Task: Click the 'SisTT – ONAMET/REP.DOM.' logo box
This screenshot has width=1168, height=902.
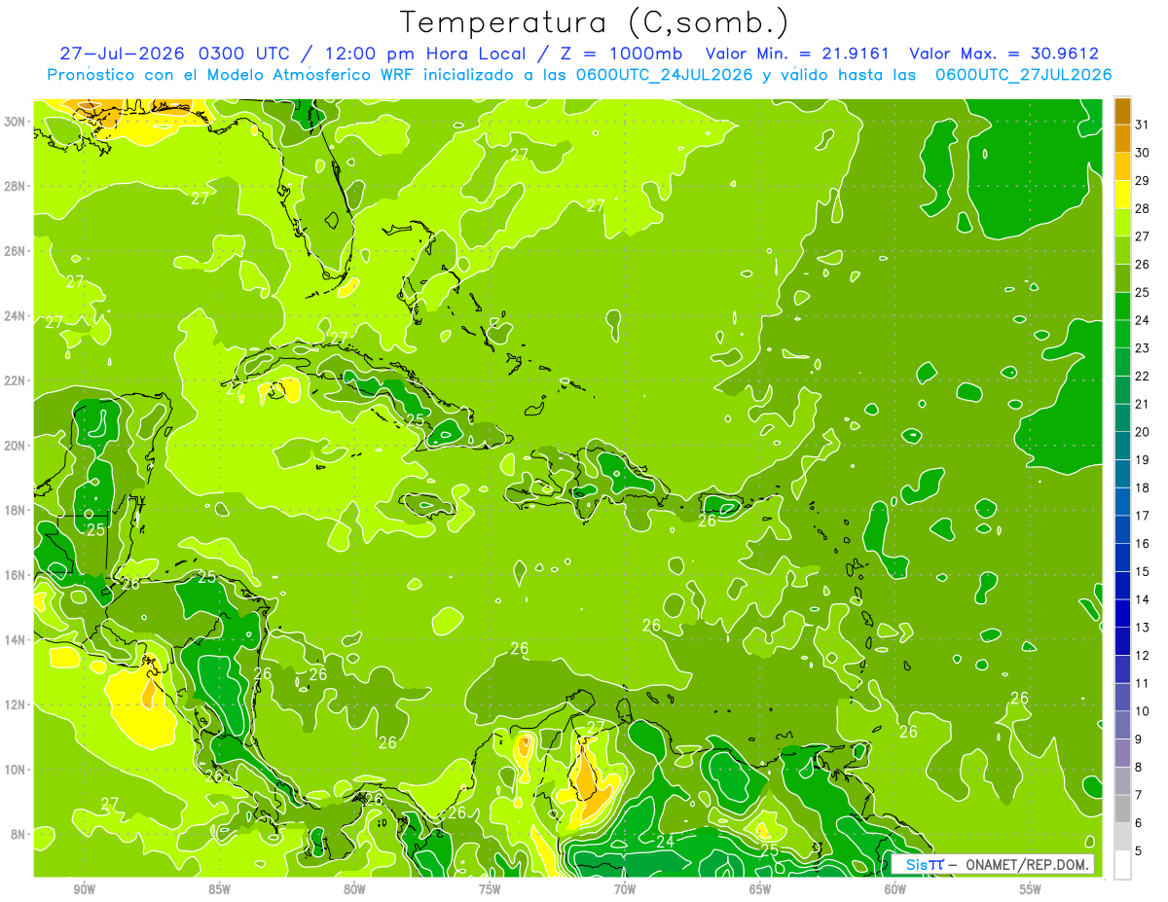Action: (993, 864)
